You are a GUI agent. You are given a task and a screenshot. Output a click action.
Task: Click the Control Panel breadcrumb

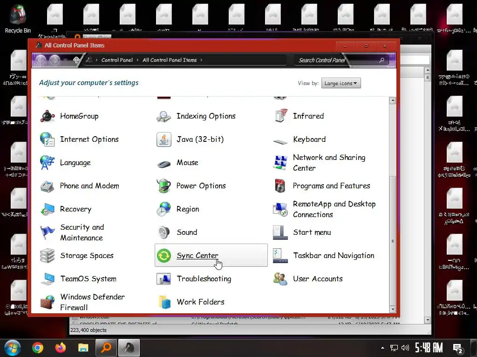tap(117, 60)
